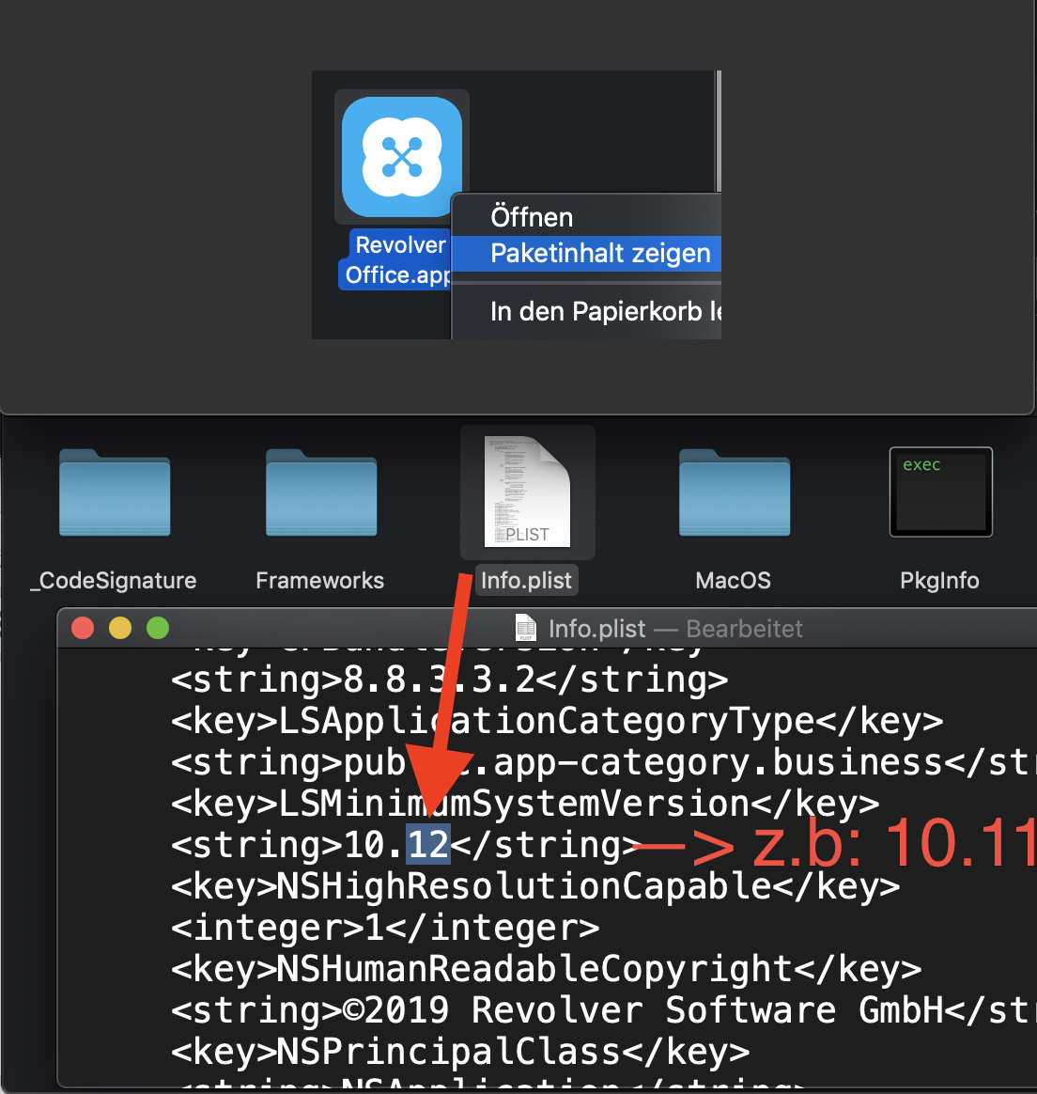Select the _CodeSignature folder icon
This screenshot has width=1037, height=1094.
click(x=114, y=492)
